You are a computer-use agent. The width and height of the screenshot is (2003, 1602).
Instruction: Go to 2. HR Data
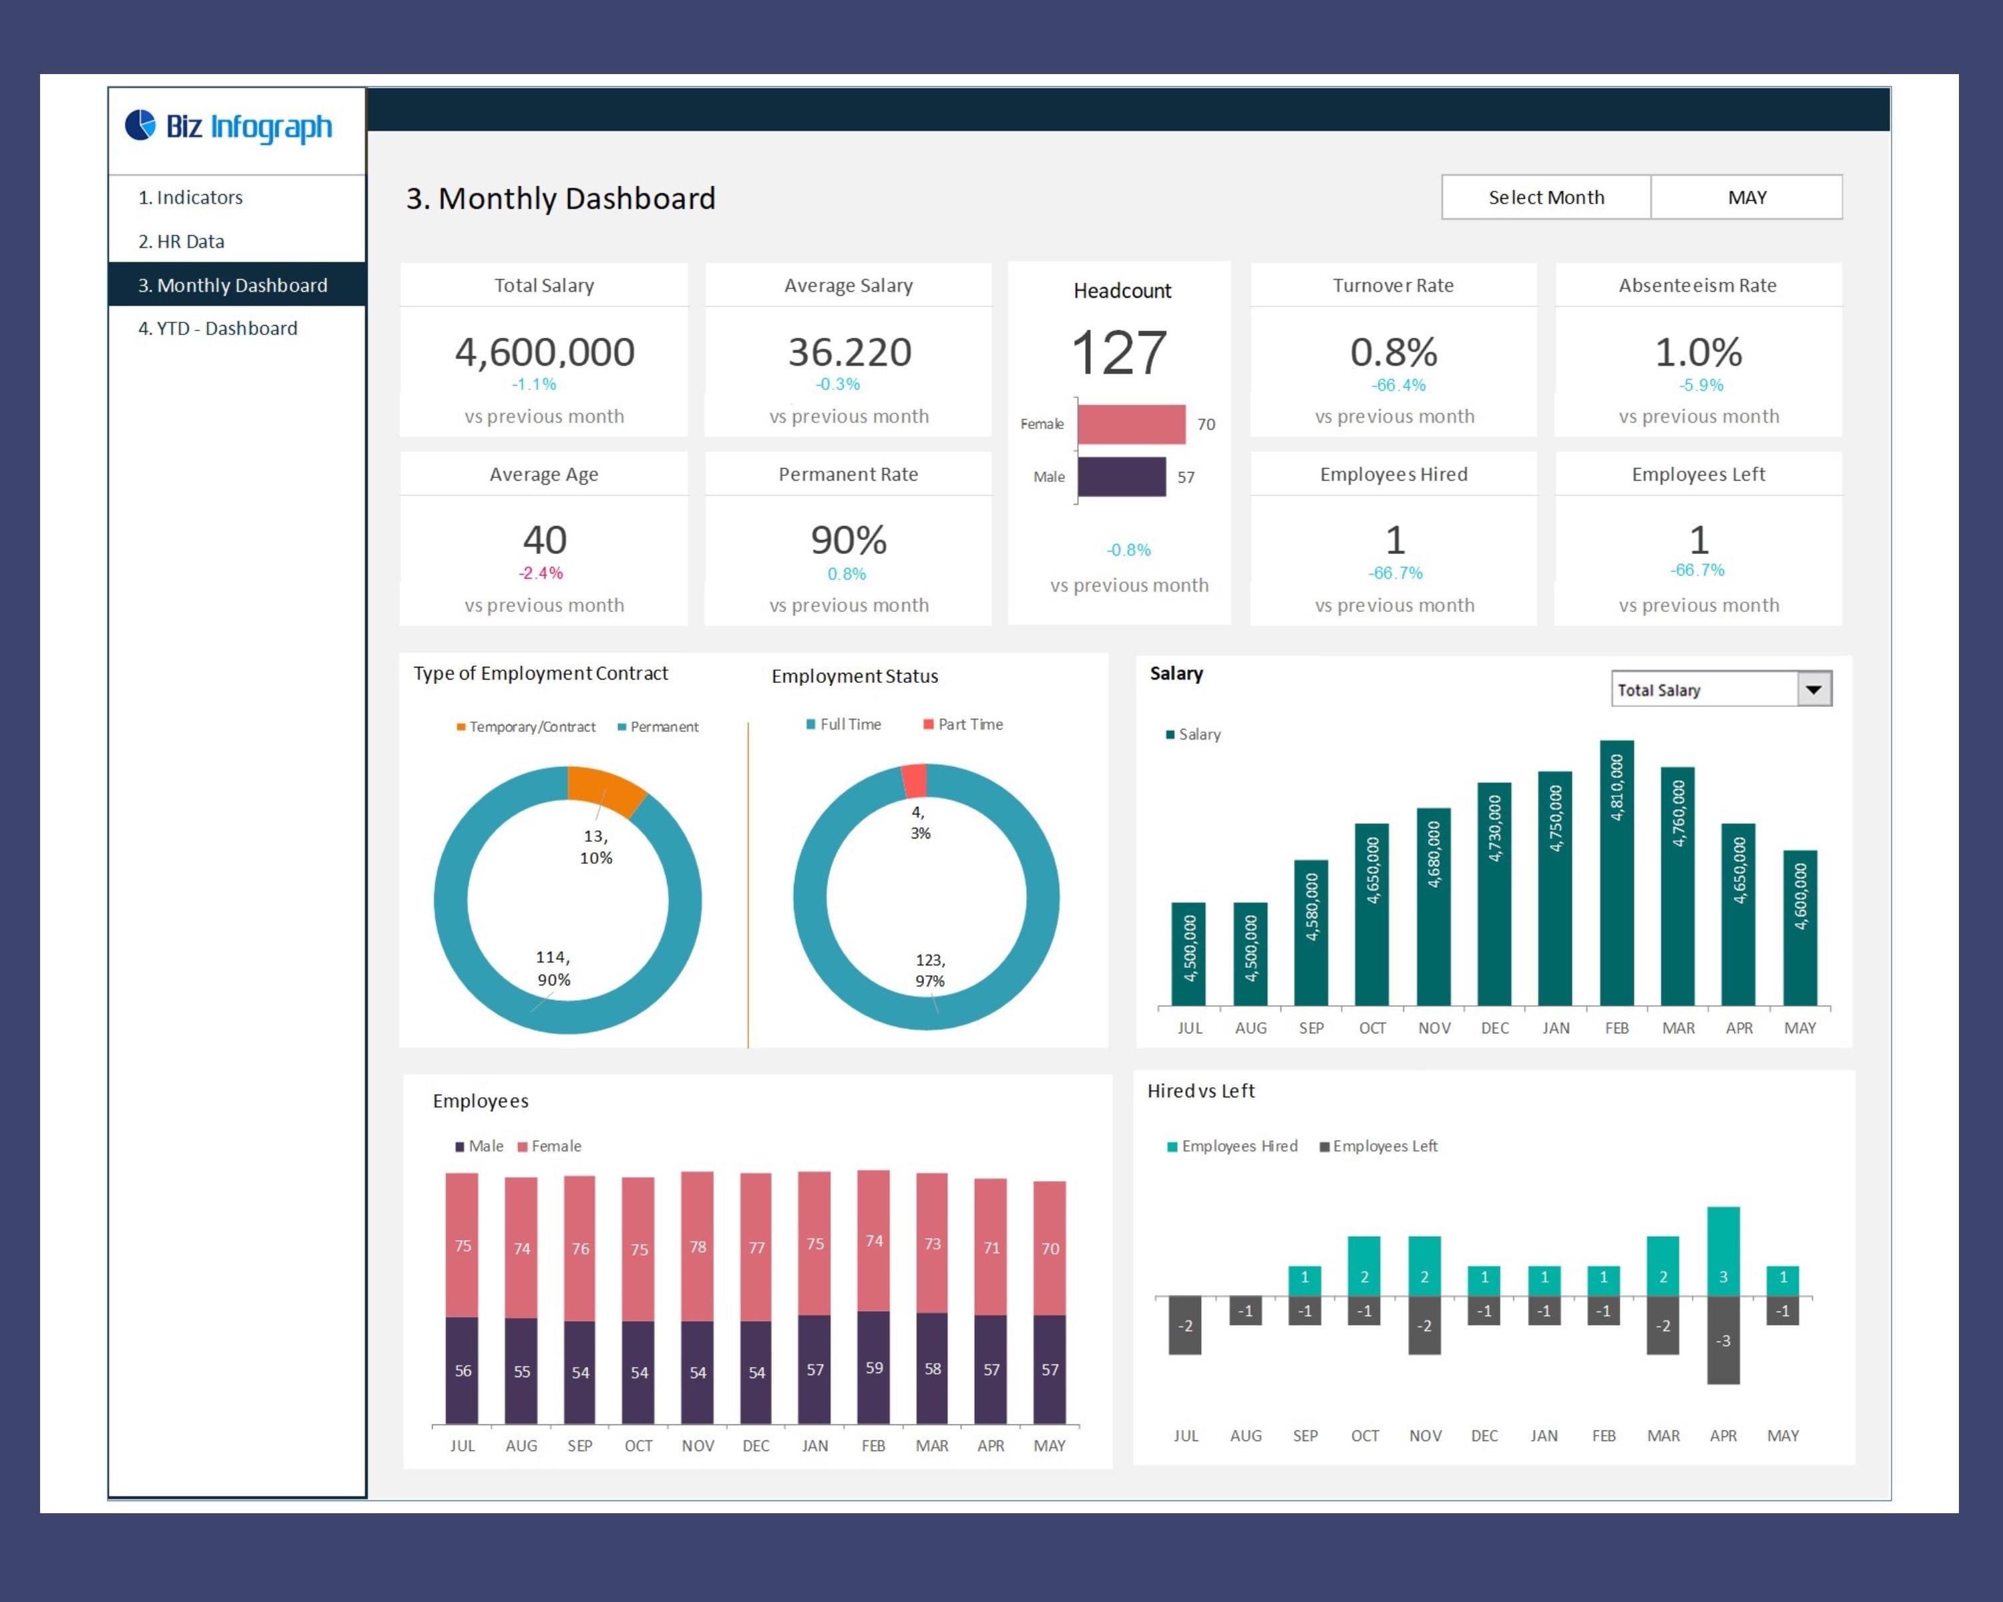tap(181, 242)
